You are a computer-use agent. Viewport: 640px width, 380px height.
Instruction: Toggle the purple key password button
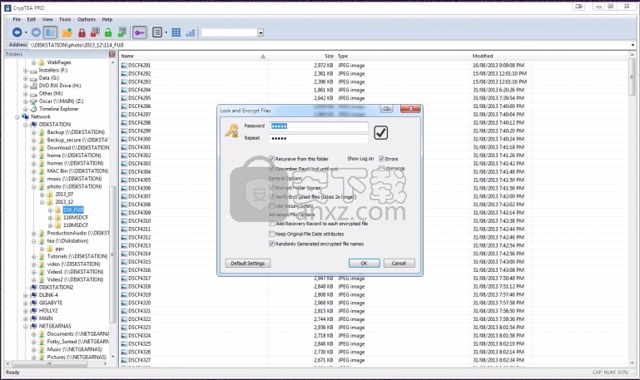[139, 32]
